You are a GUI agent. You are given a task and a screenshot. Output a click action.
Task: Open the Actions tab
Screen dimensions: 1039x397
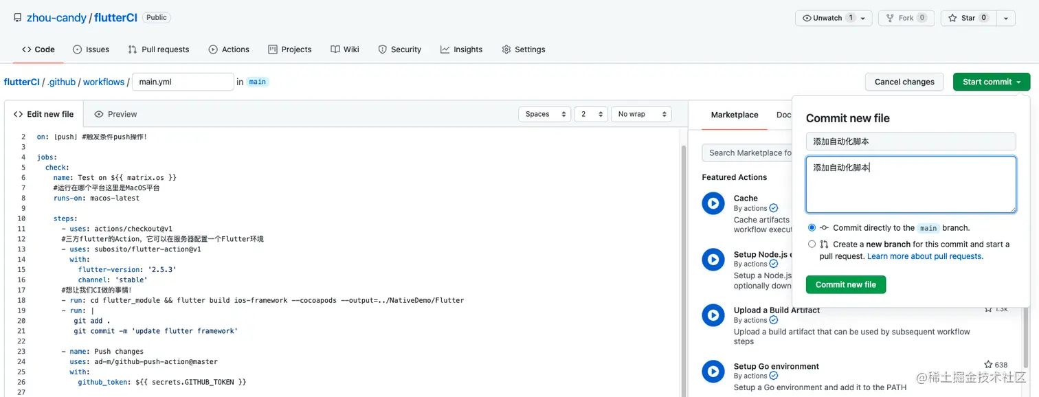pyautogui.click(x=229, y=49)
